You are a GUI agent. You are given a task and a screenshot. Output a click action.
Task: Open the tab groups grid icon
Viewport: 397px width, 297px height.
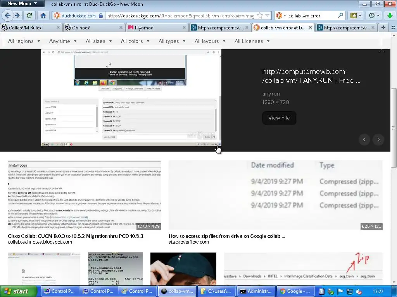[393, 27]
